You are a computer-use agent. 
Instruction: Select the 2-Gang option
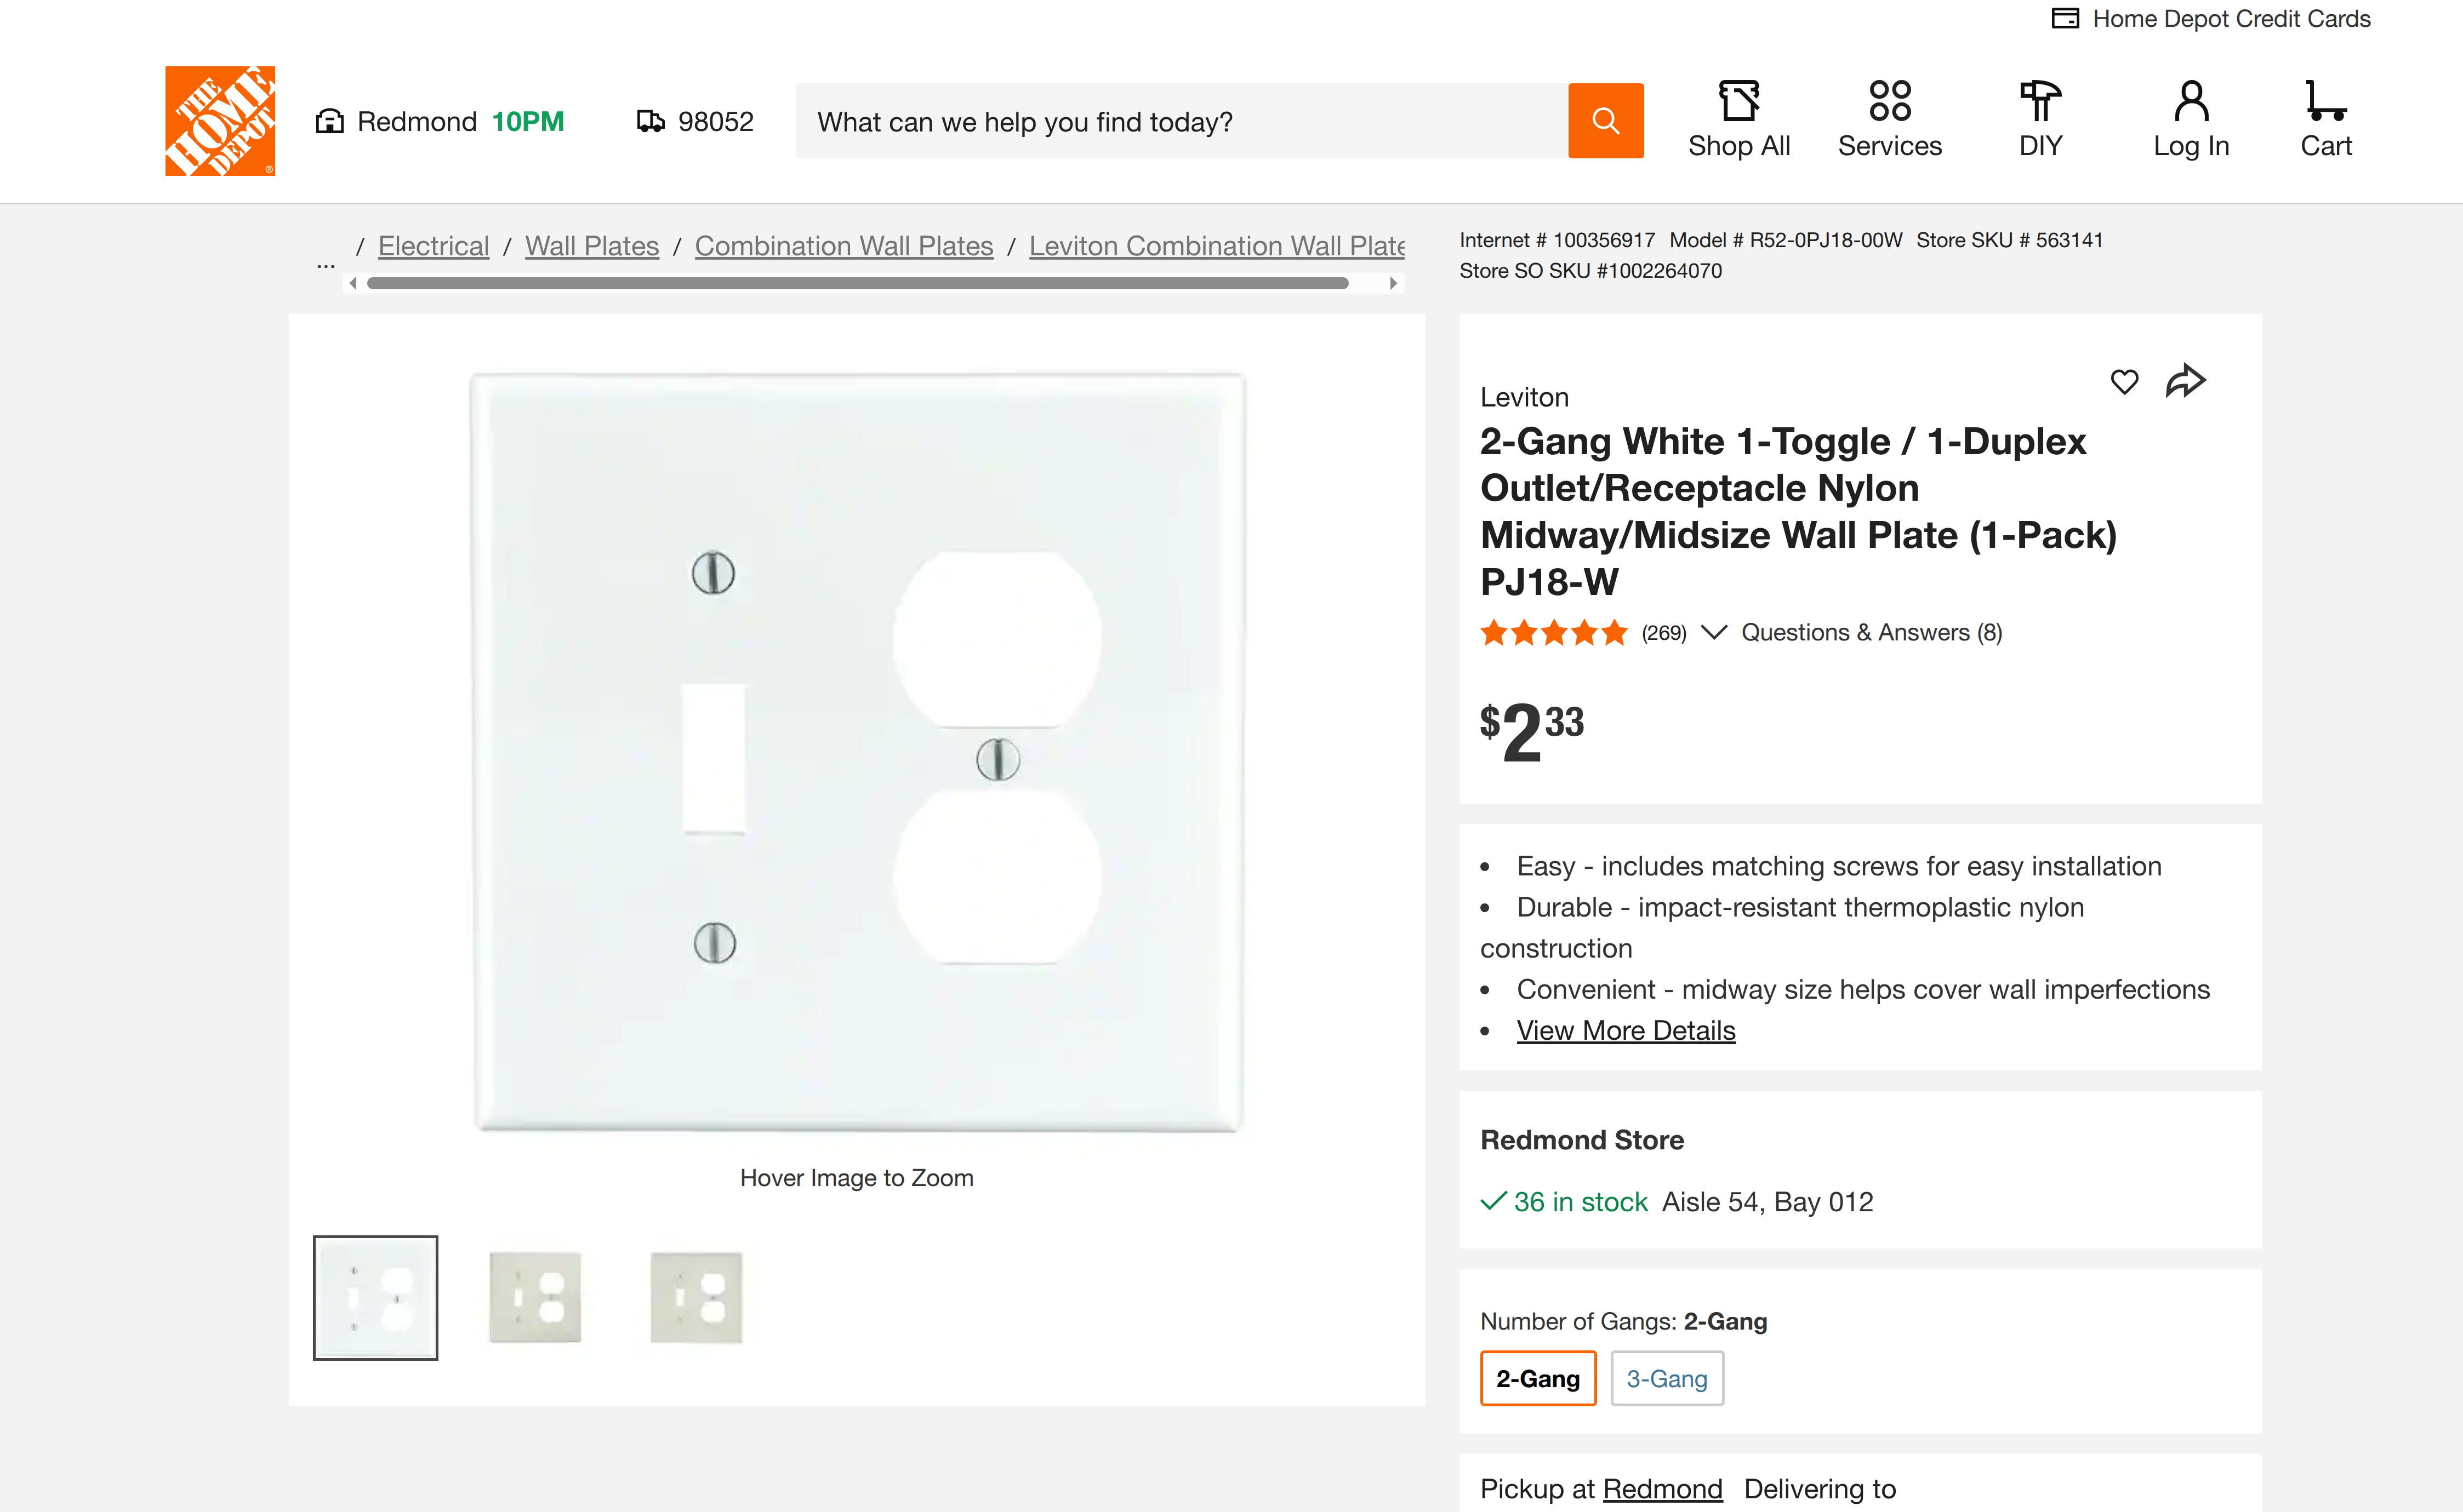[1538, 1378]
